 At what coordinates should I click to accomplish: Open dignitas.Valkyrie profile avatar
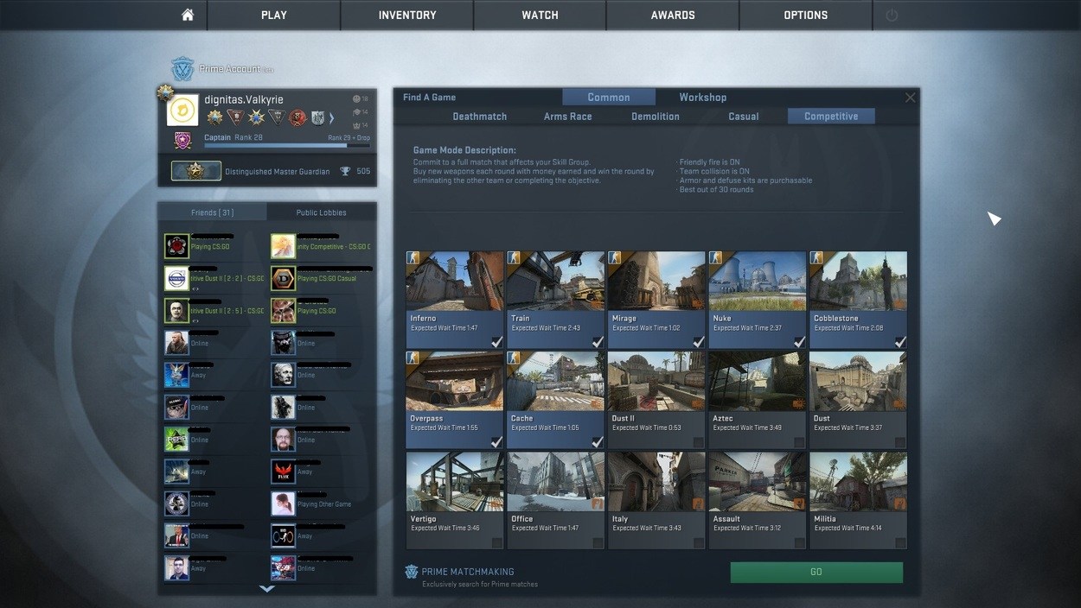coord(182,110)
